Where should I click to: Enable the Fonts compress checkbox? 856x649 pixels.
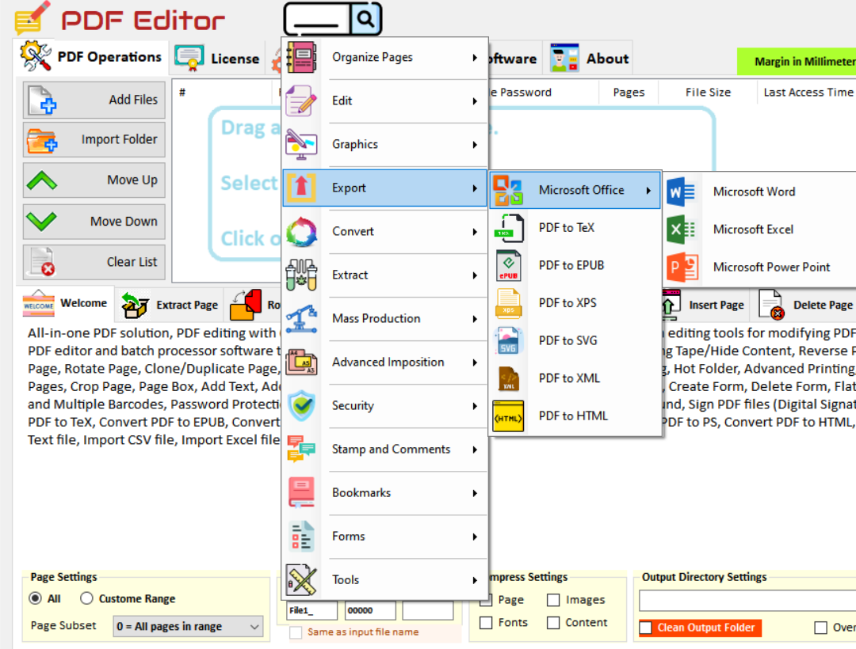click(x=486, y=623)
